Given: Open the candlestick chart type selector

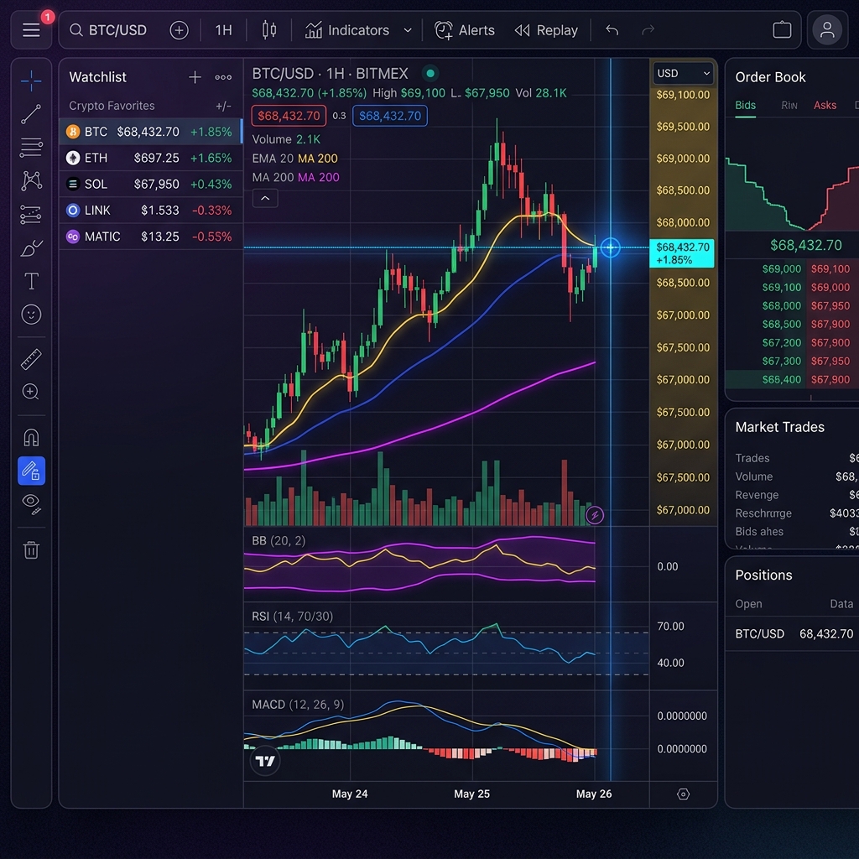Looking at the screenshot, I should [x=269, y=30].
